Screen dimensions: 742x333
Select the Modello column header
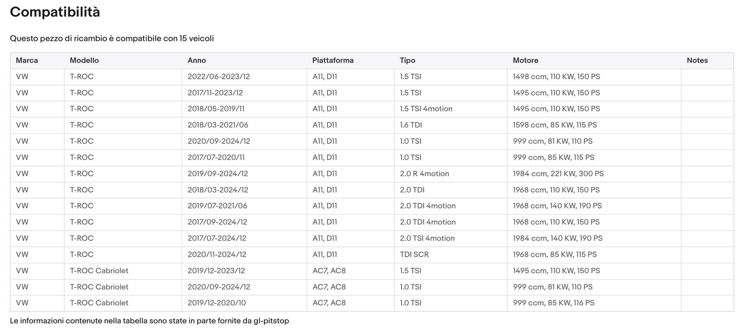coord(84,60)
